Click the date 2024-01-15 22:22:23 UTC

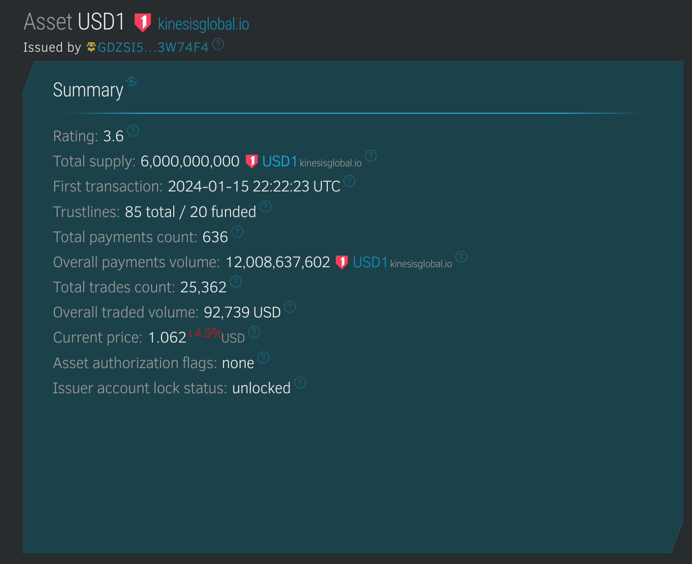point(254,187)
